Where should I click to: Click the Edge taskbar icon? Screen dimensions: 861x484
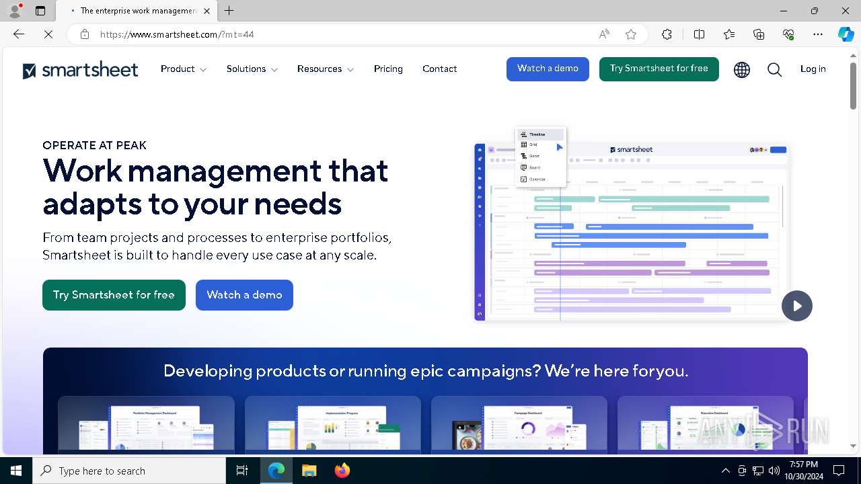point(276,471)
